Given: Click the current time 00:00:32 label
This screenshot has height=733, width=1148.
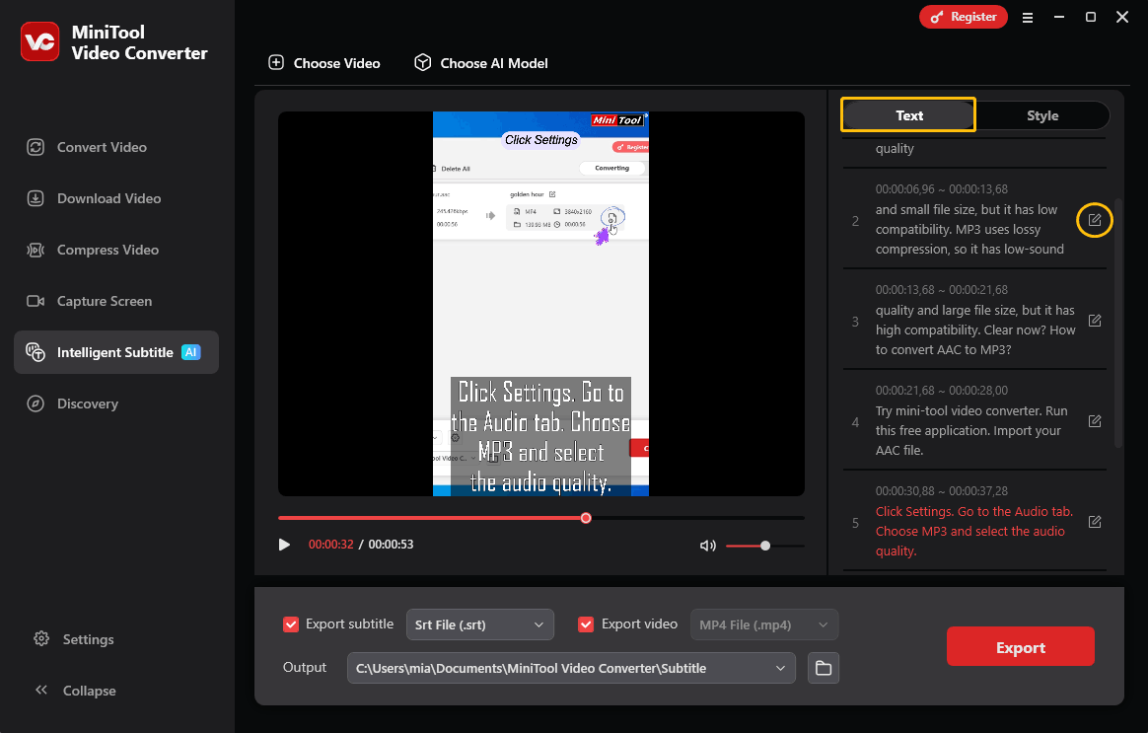Looking at the screenshot, I should click(x=331, y=545).
